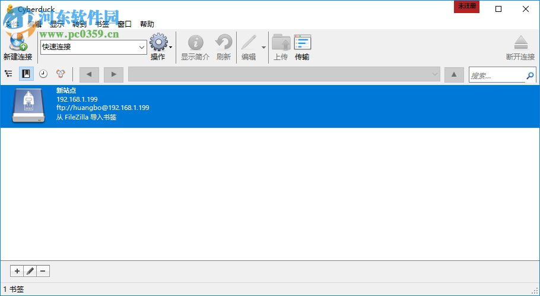Click the ftp://huangbo@192.168.1.199 text
The height and width of the screenshot is (296, 540).
(103, 108)
